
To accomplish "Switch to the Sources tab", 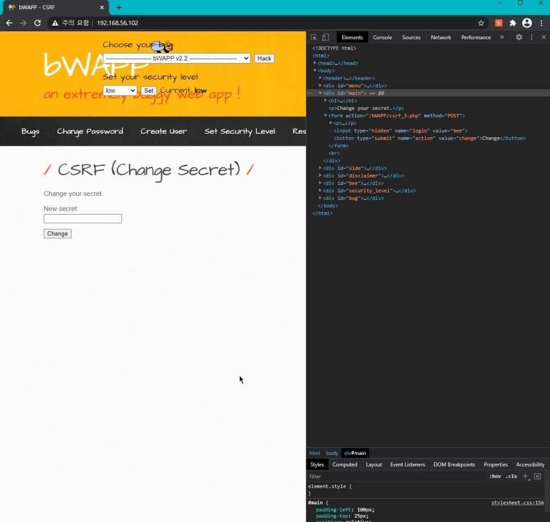I will pos(411,37).
